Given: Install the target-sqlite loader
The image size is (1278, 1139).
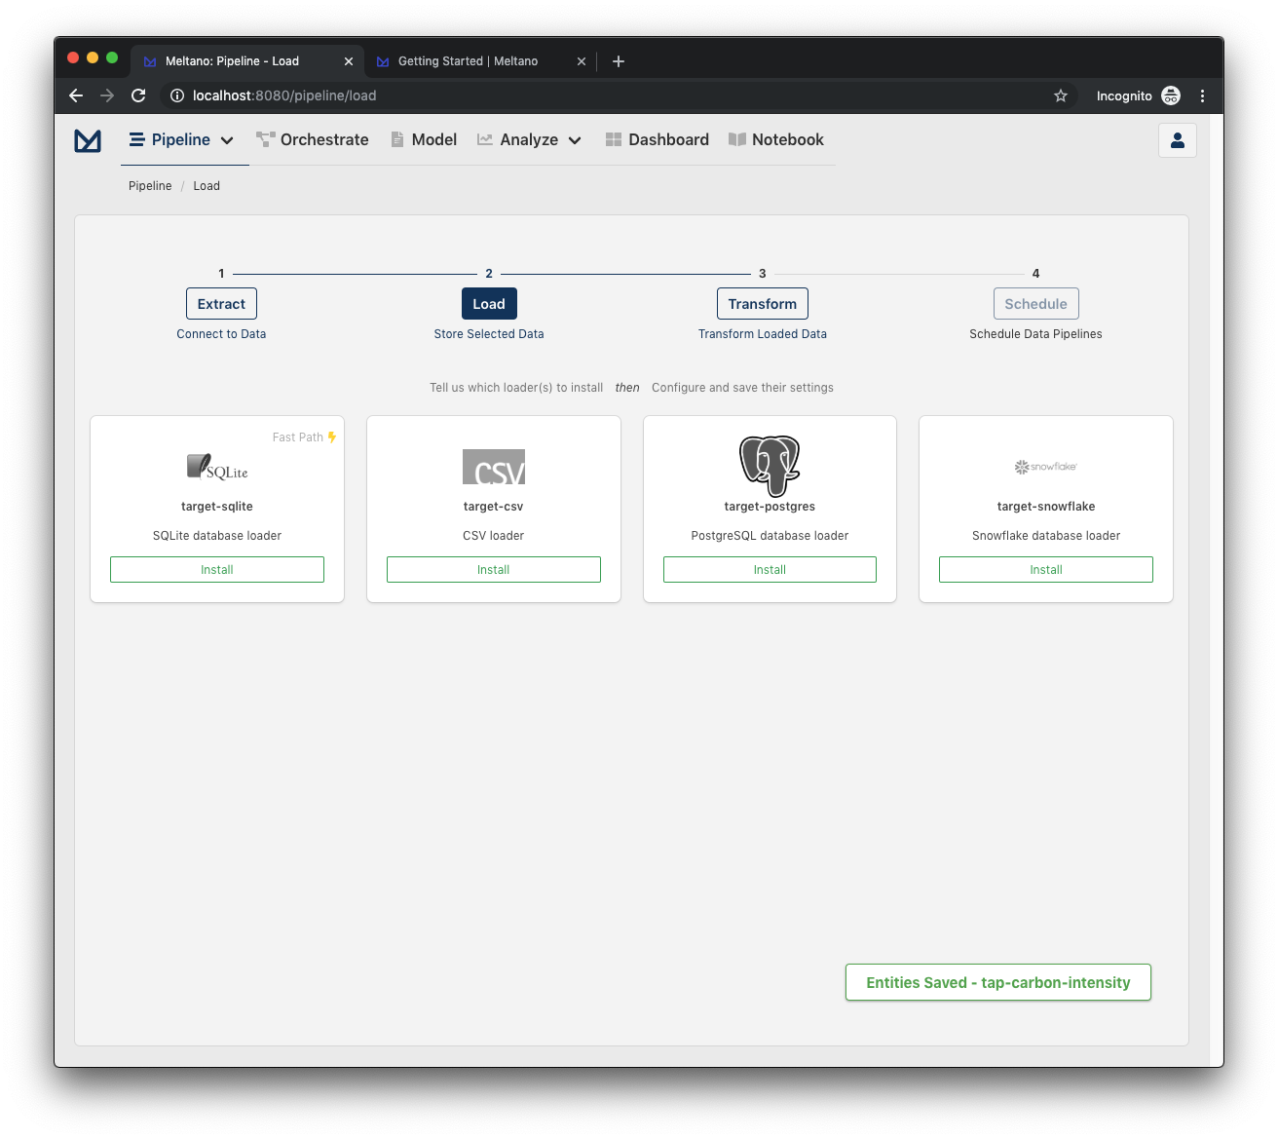Looking at the screenshot, I should pyautogui.click(x=217, y=570).
